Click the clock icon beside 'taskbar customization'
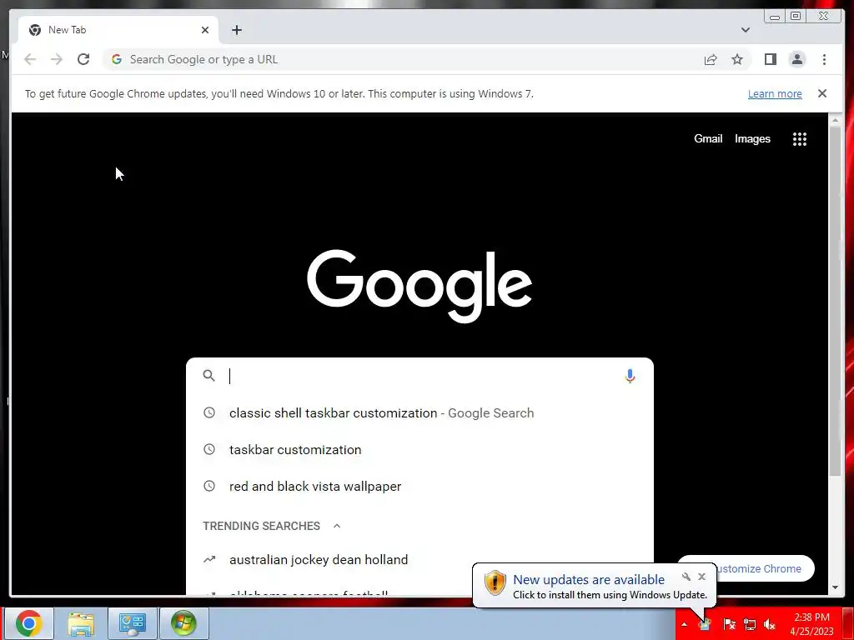Screen dimensions: 854x640 point(209,449)
